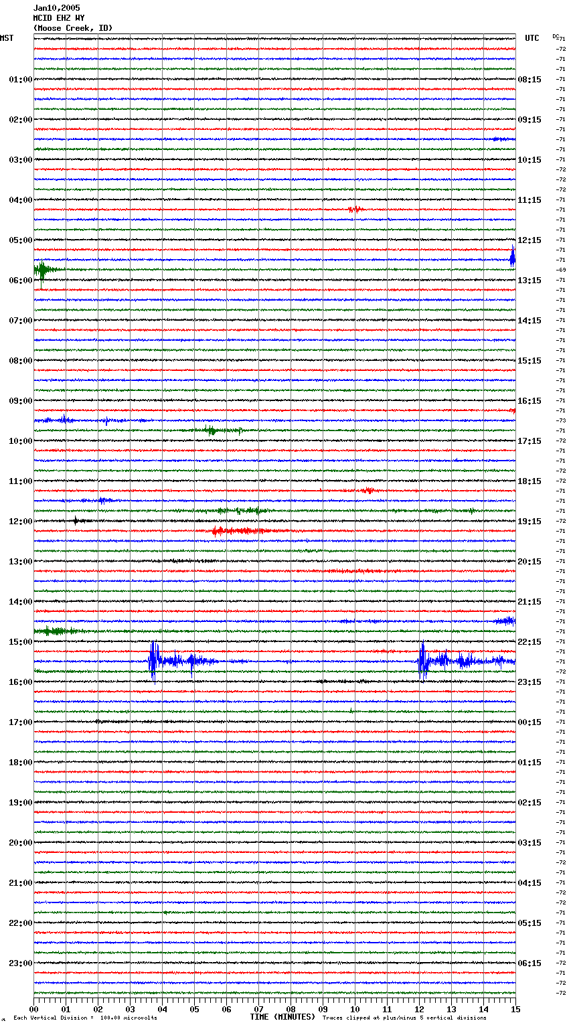This screenshot has width=569, height=1027.
Task: Select the blue signal ending the 14:30 trace
Action: tap(505, 621)
